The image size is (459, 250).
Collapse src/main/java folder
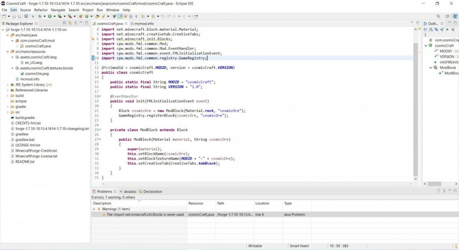8,35
